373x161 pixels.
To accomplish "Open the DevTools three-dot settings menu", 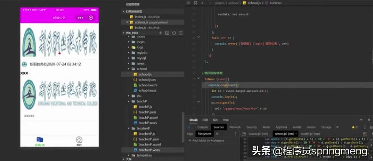I will [x=365, y=127].
